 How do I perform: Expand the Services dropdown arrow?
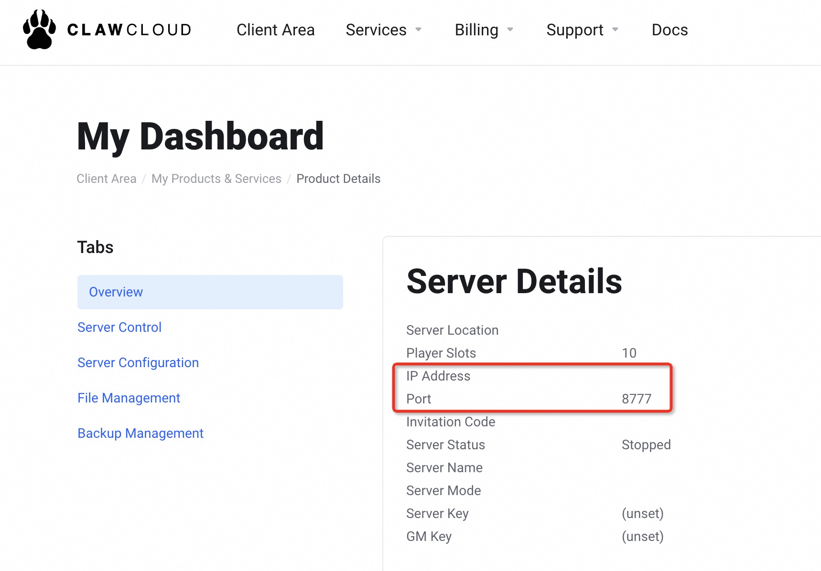(419, 30)
